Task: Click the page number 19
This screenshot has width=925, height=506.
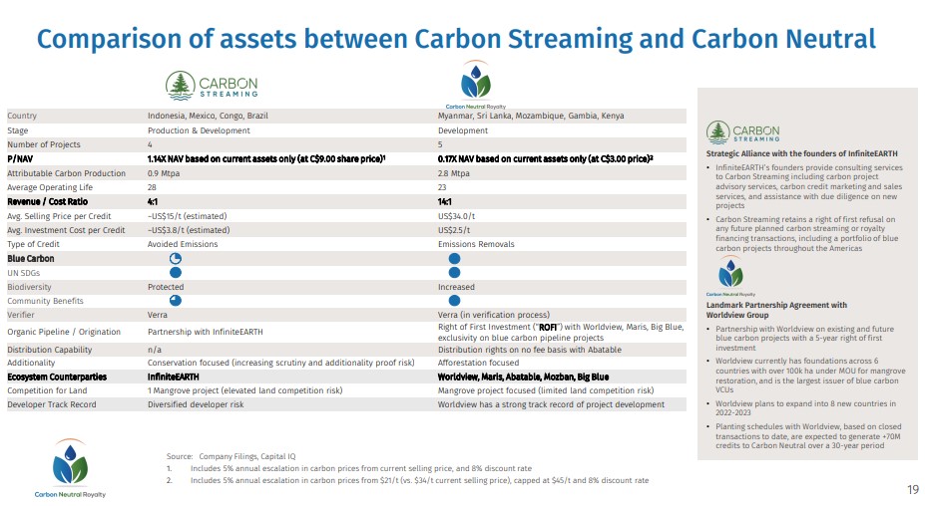Action: click(913, 489)
